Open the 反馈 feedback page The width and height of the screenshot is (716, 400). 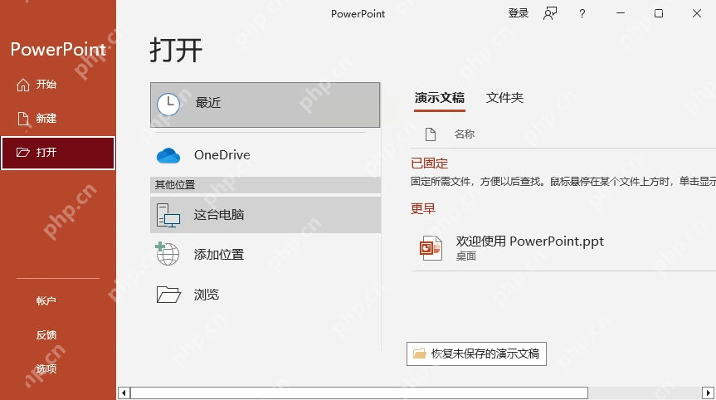pos(46,335)
